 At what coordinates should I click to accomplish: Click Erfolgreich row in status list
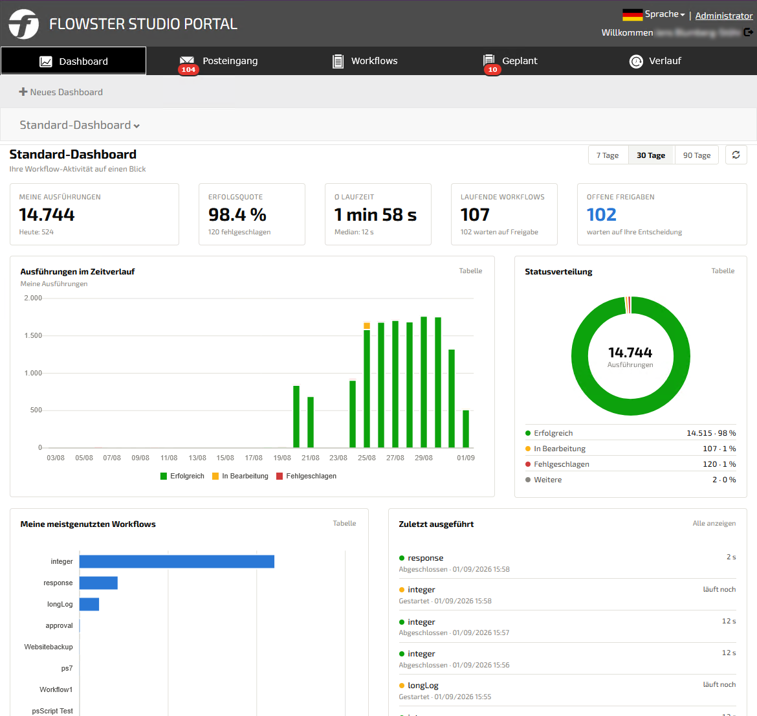[x=631, y=433]
